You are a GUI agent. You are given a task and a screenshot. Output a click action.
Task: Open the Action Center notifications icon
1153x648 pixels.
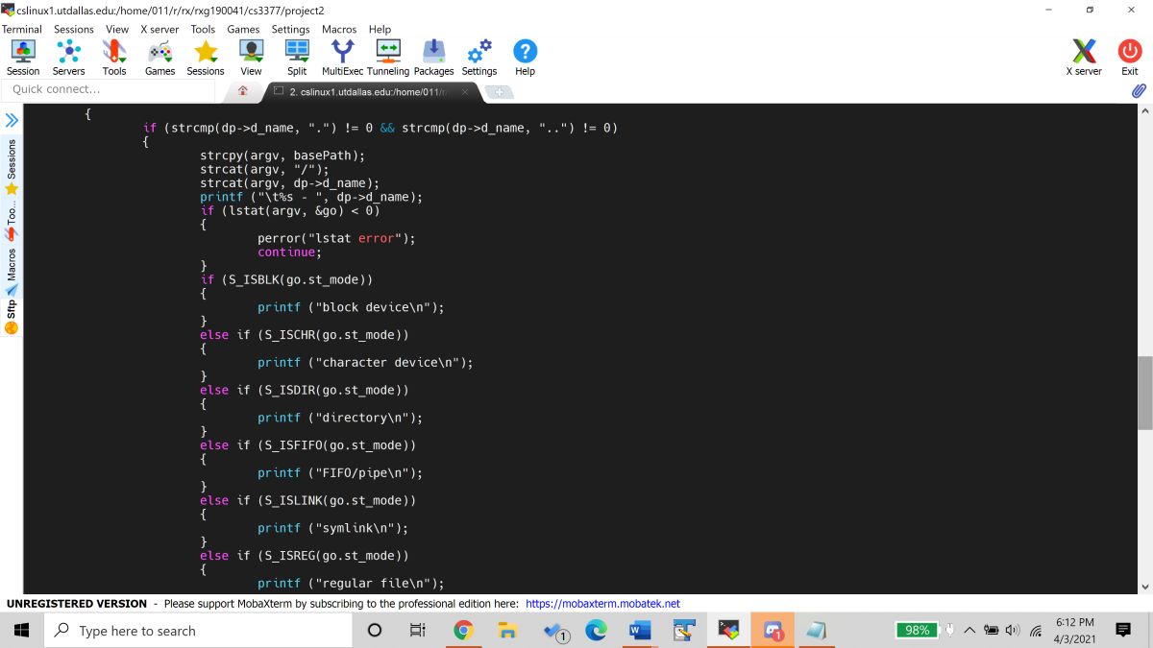coord(1122,631)
